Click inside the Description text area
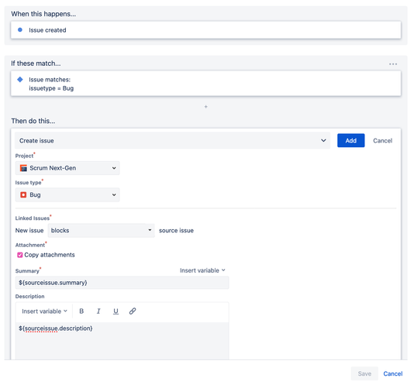This screenshot has width=414, height=385. click(122, 341)
